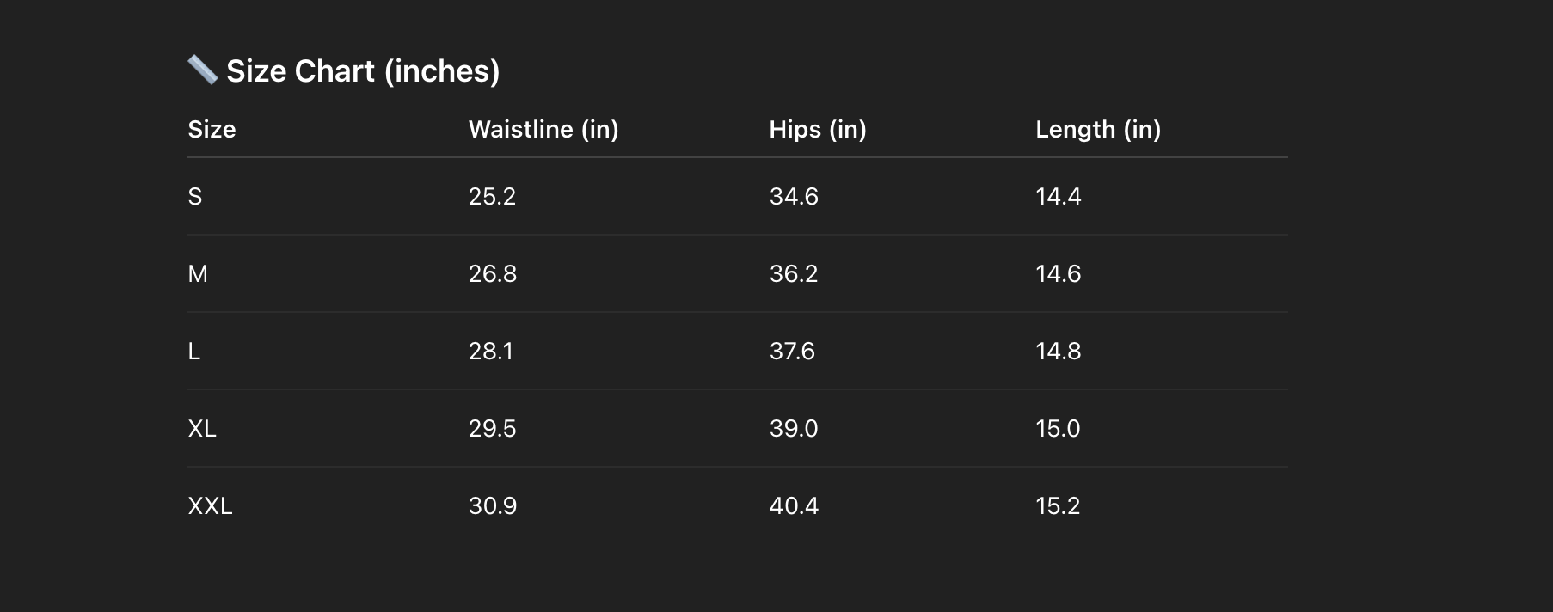Select the L size row label

coord(194,352)
